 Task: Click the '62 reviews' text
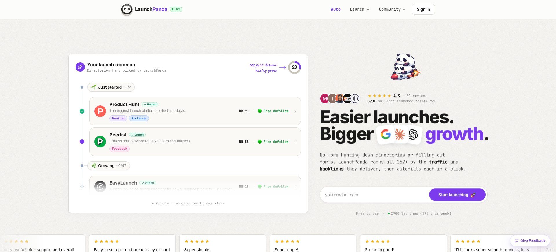417,96
